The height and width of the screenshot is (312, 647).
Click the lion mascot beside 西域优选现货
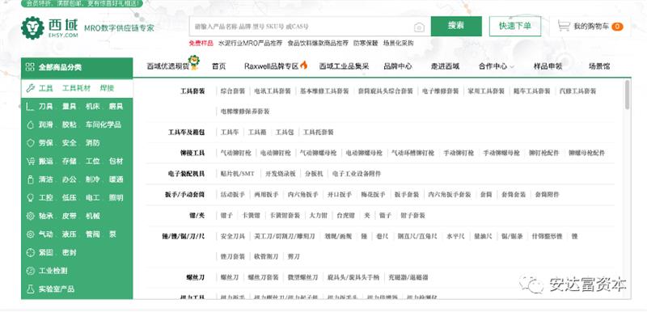pos(193,62)
